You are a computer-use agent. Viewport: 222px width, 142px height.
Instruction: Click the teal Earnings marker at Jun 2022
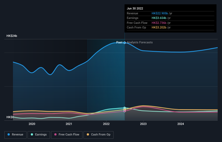125,108
